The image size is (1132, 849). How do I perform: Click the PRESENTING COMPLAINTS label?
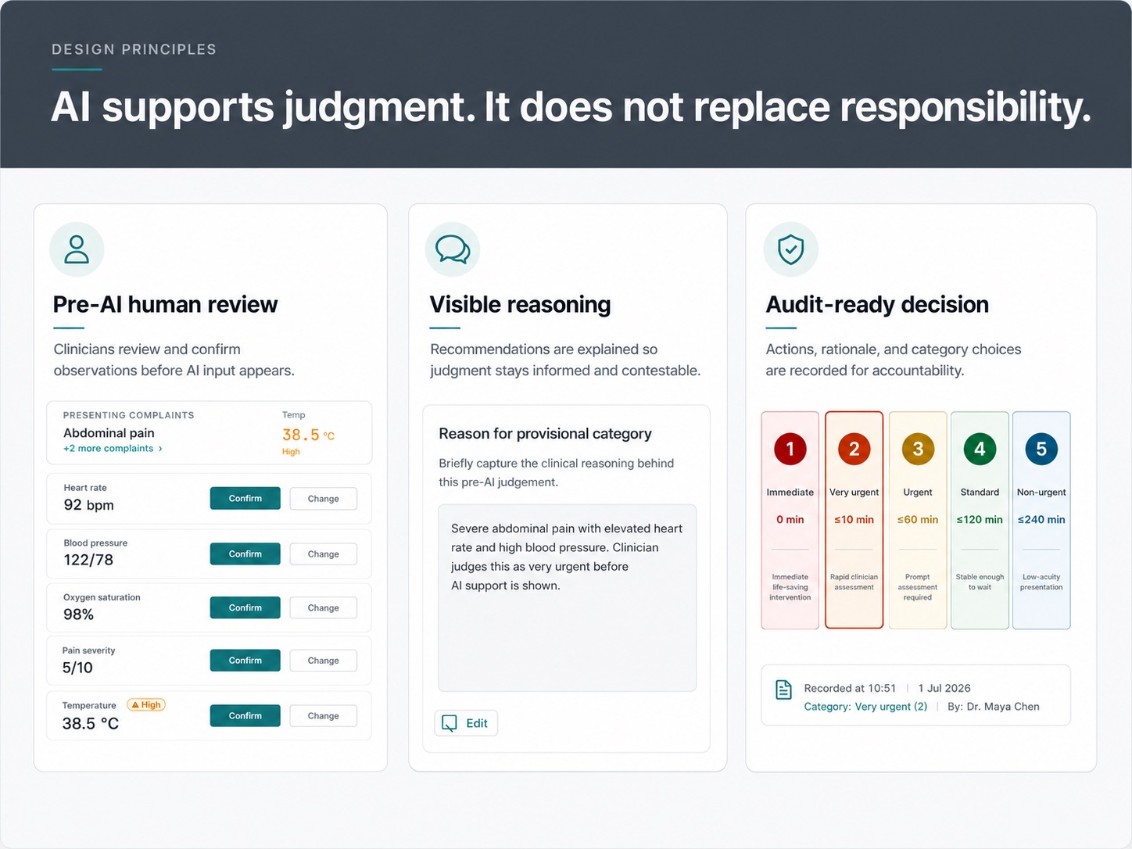pos(128,415)
